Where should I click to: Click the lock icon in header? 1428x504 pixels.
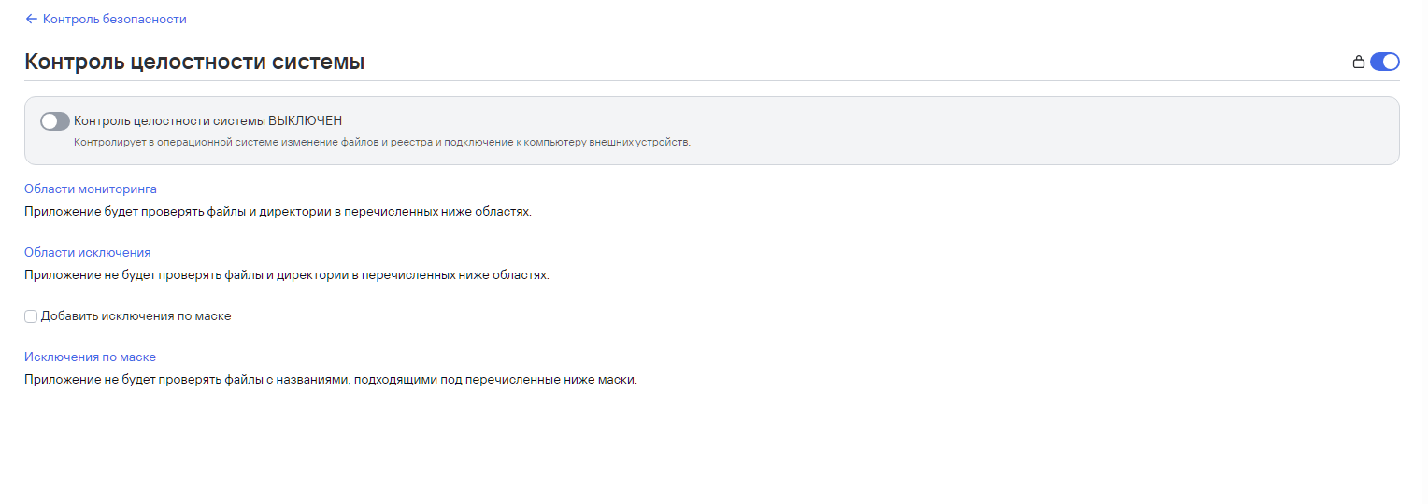[x=1359, y=63]
